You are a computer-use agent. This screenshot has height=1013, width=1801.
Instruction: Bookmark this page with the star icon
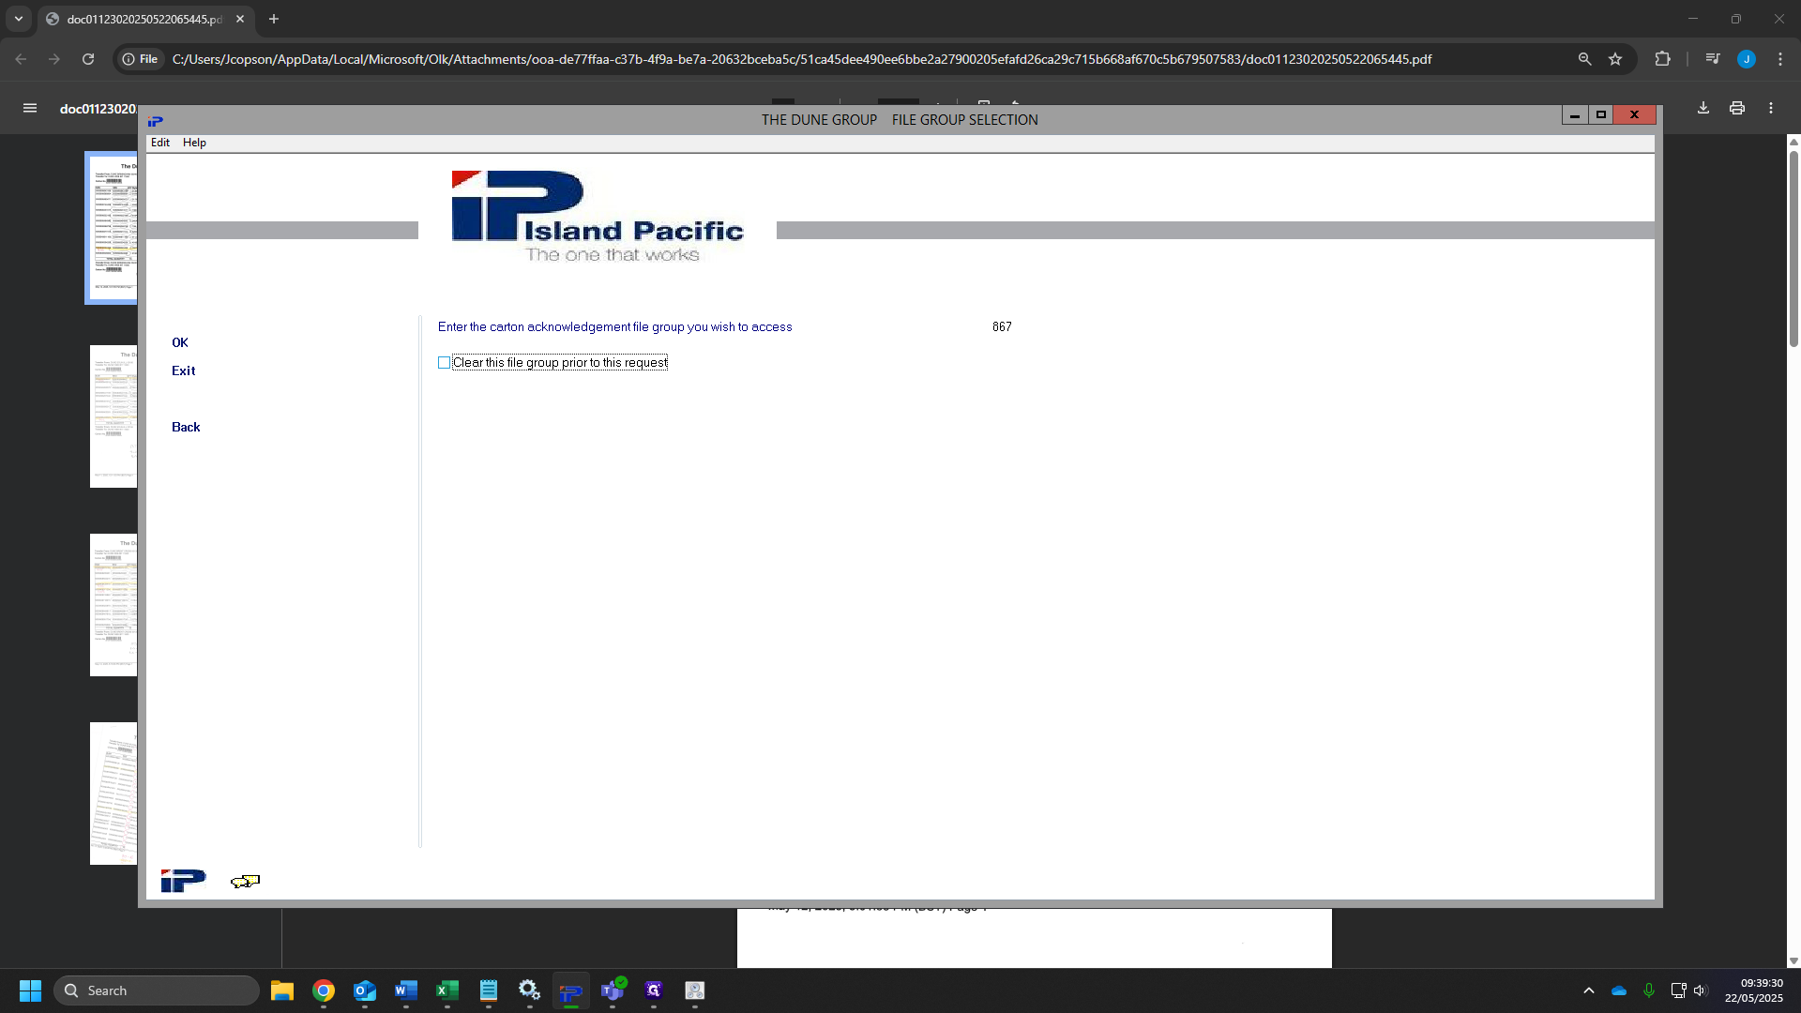tap(1615, 59)
